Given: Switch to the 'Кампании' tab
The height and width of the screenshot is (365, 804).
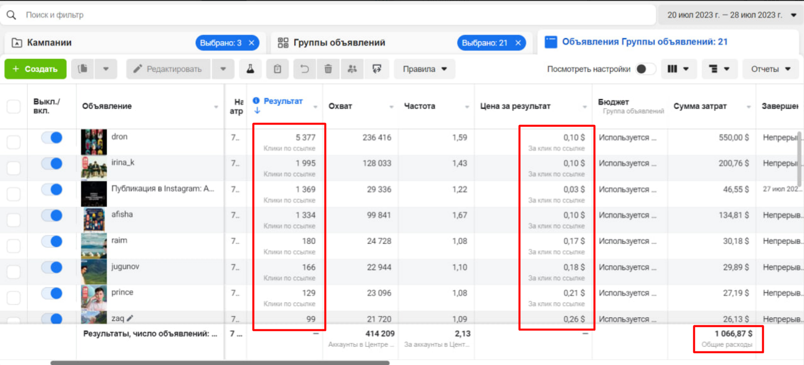Looking at the screenshot, I should 49,43.
